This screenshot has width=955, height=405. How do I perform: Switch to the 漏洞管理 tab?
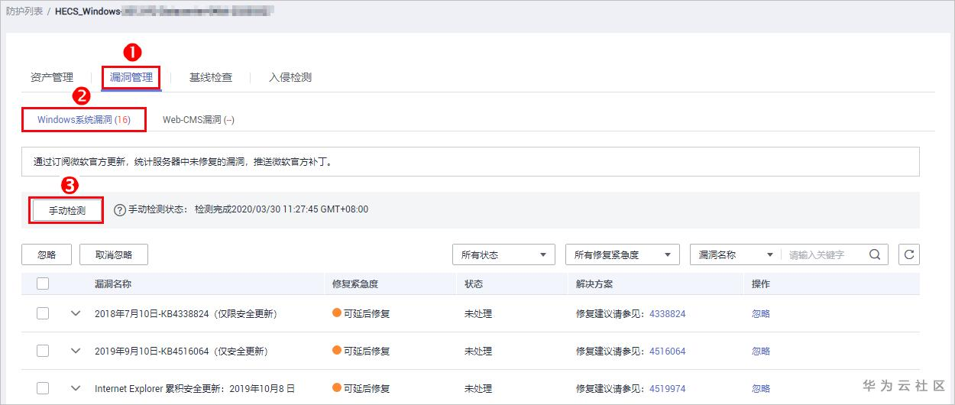coord(131,77)
